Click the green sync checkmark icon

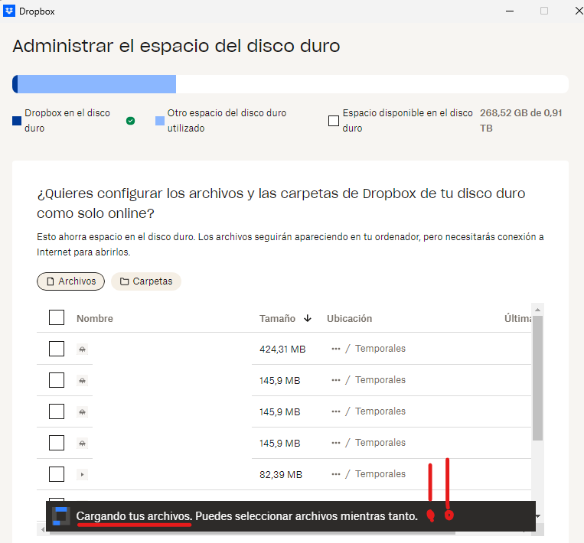click(130, 121)
